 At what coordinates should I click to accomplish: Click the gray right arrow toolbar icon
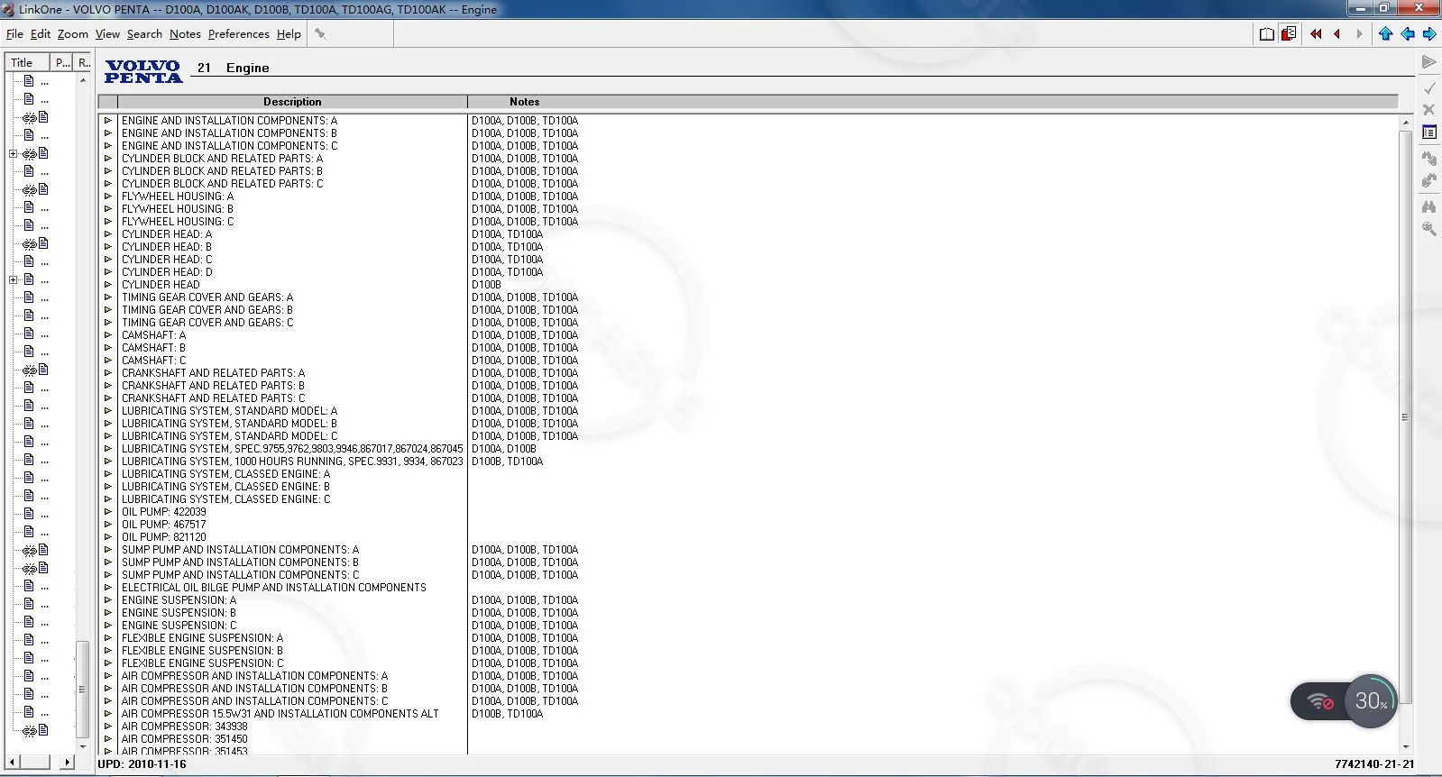pos(1359,34)
